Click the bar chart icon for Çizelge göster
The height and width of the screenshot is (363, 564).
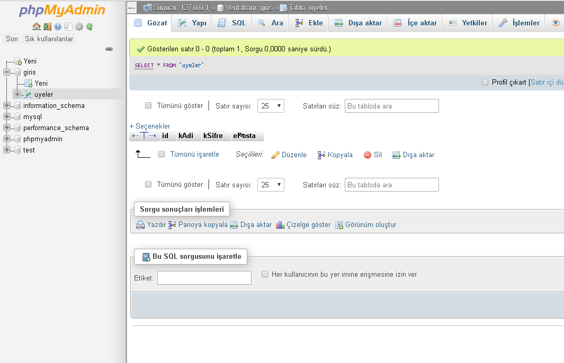280,225
